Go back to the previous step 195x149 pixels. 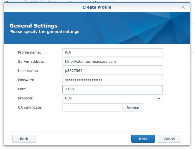click(24, 139)
